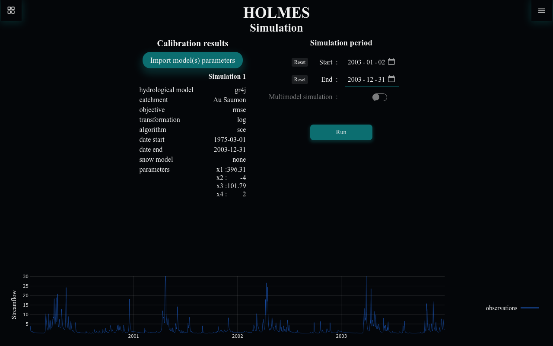Click the observations legend line marker
The width and height of the screenshot is (553, 346).
coord(530,308)
